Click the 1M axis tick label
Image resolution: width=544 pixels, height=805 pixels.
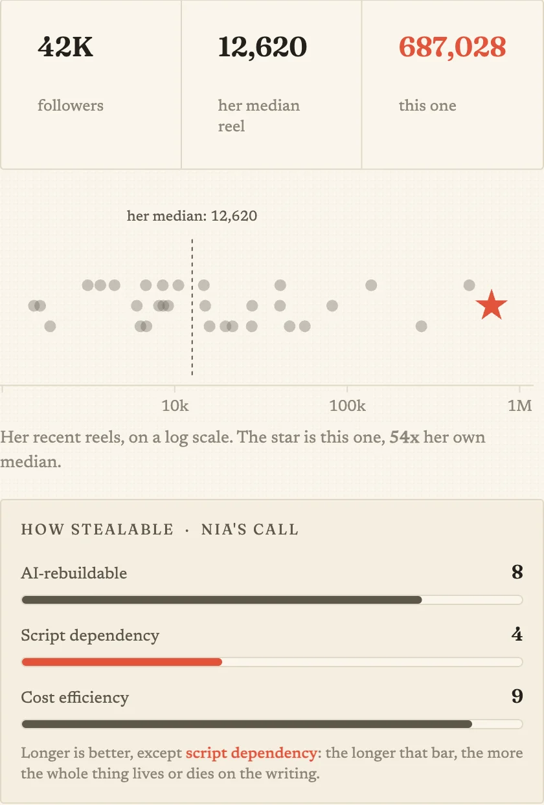[520, 406]
